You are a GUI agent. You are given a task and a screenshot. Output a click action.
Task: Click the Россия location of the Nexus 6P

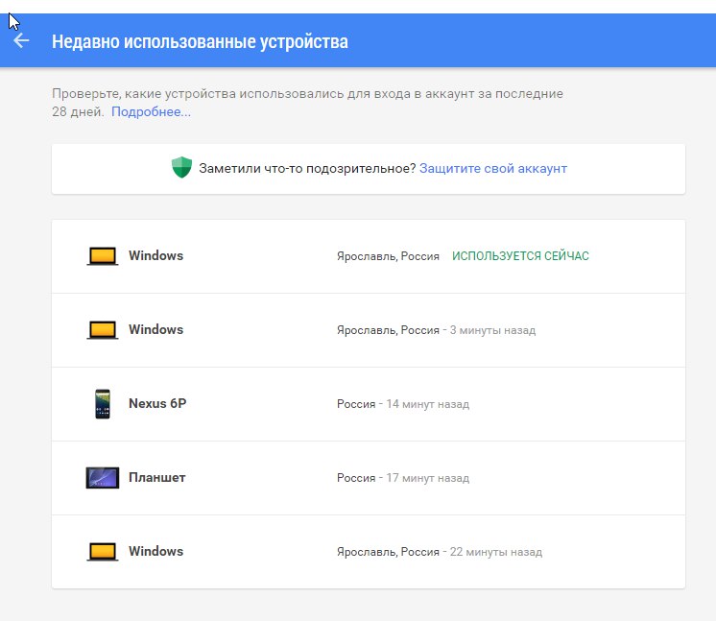point(356,404)
